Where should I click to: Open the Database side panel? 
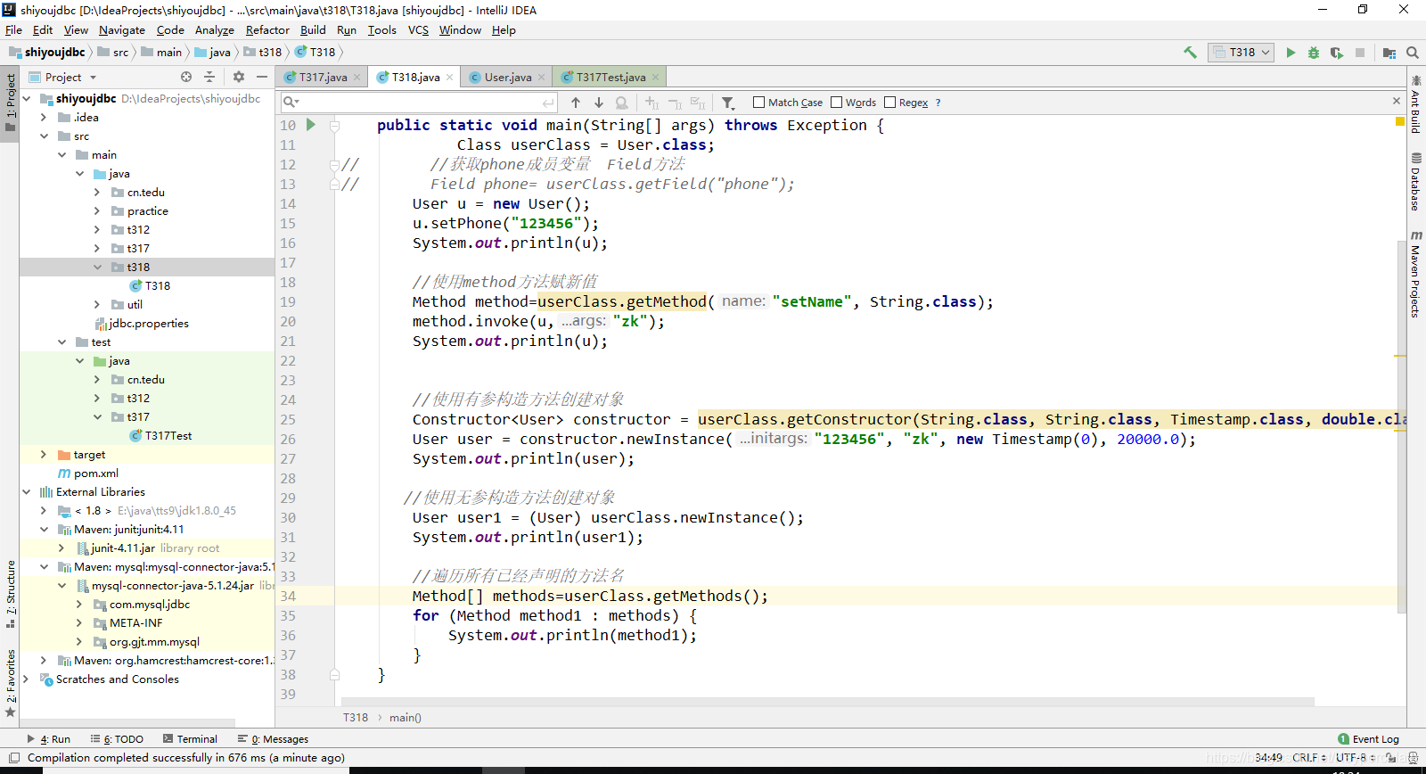point(1416,182)
